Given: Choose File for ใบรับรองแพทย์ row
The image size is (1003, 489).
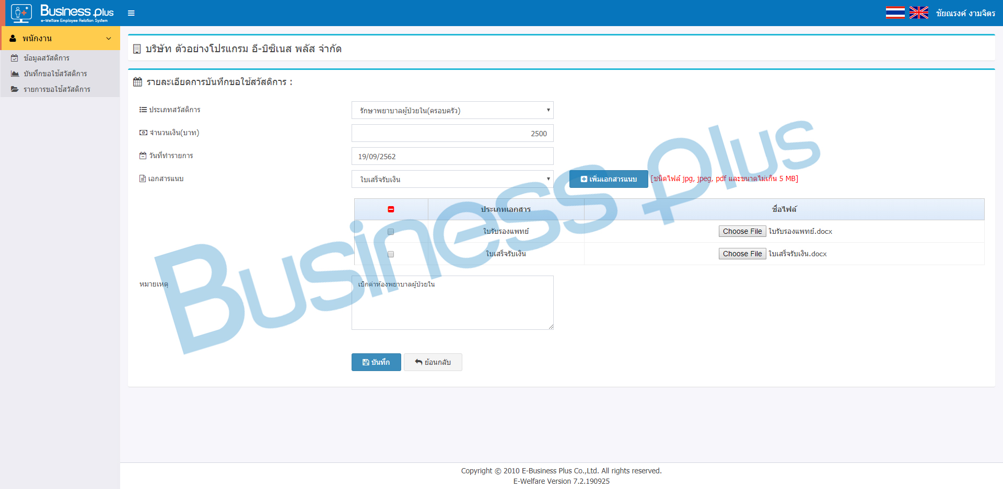Looking at the screenshot, I should point(742,231).
